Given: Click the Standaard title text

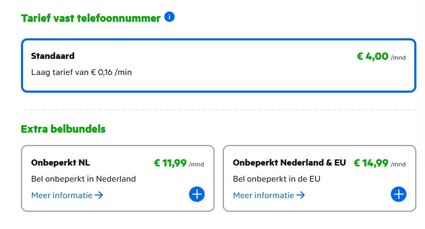Looking at the screenshot, I should pyautogui.click(x=53, y=56).
